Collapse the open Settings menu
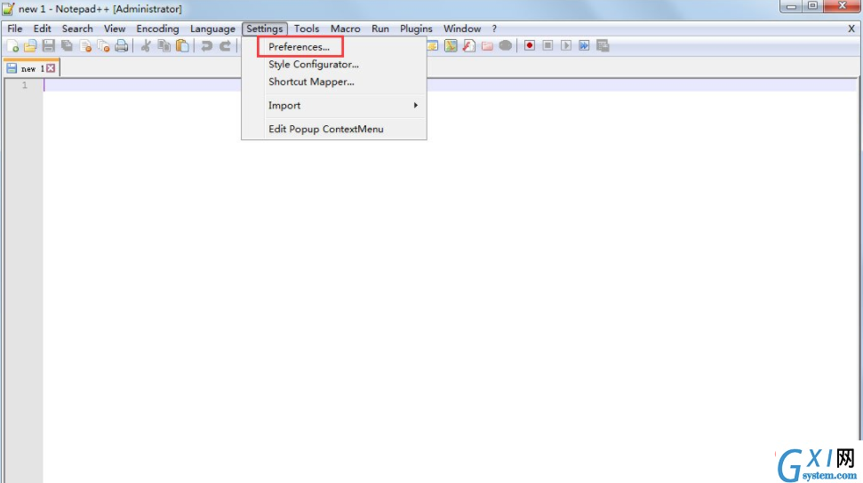The height and width of the screenshot is (483, 863). (x=265, y=28)
